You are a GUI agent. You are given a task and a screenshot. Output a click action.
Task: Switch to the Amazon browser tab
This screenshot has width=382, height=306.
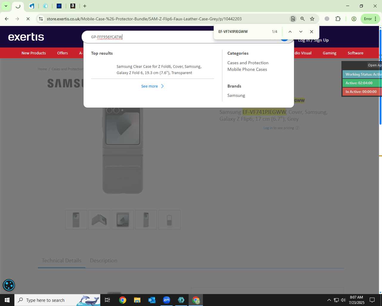(73, 6)
